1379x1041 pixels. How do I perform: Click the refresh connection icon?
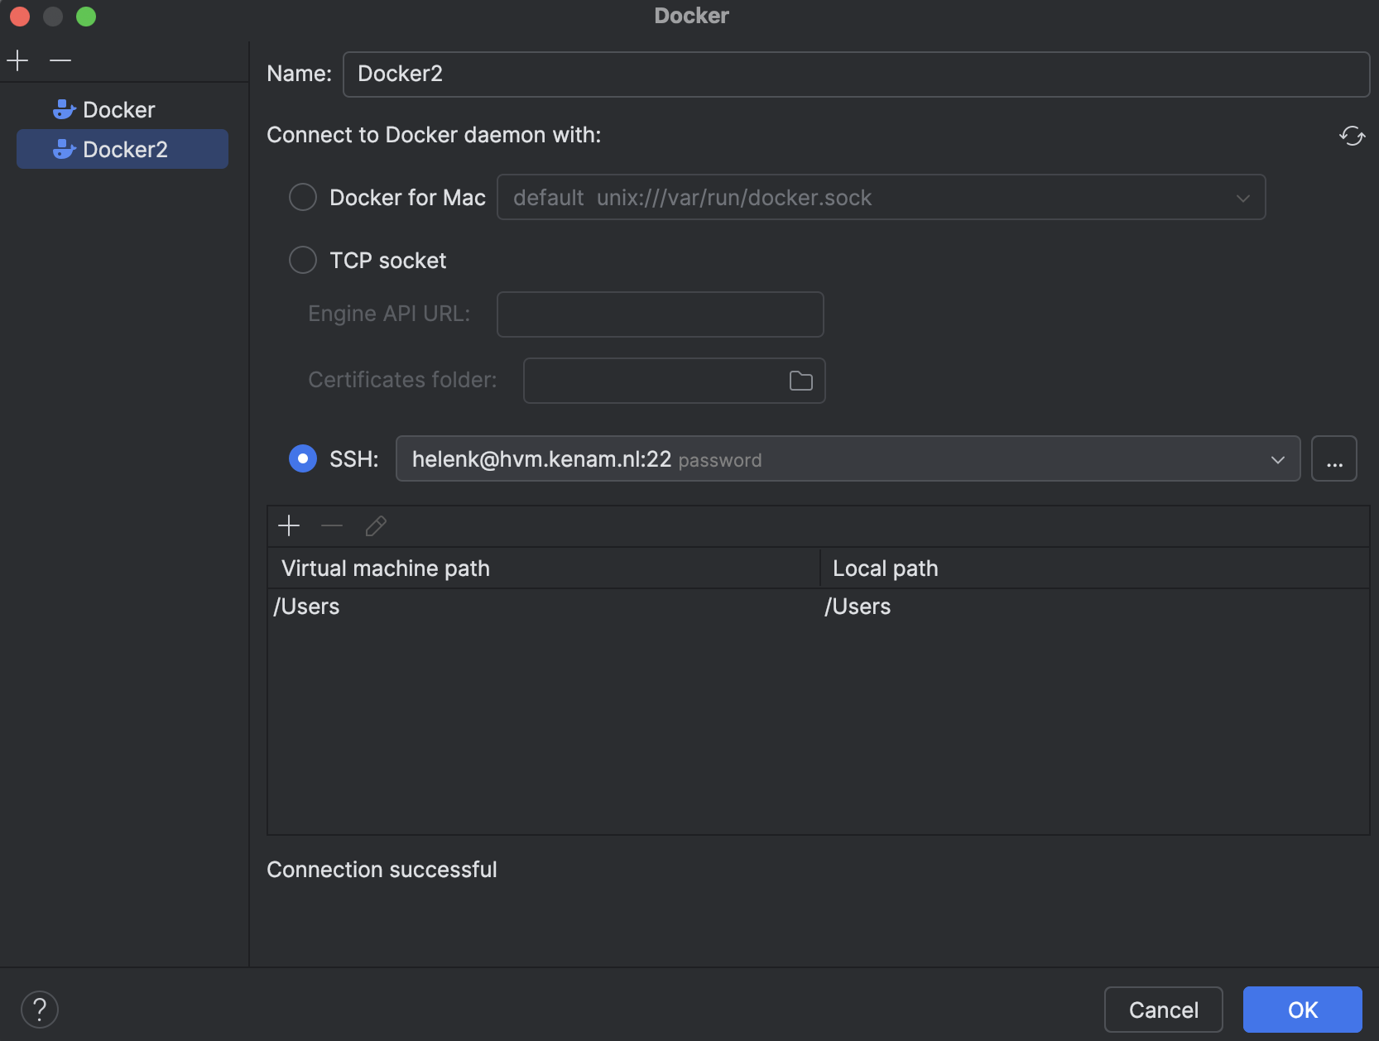coord(1352,136)
